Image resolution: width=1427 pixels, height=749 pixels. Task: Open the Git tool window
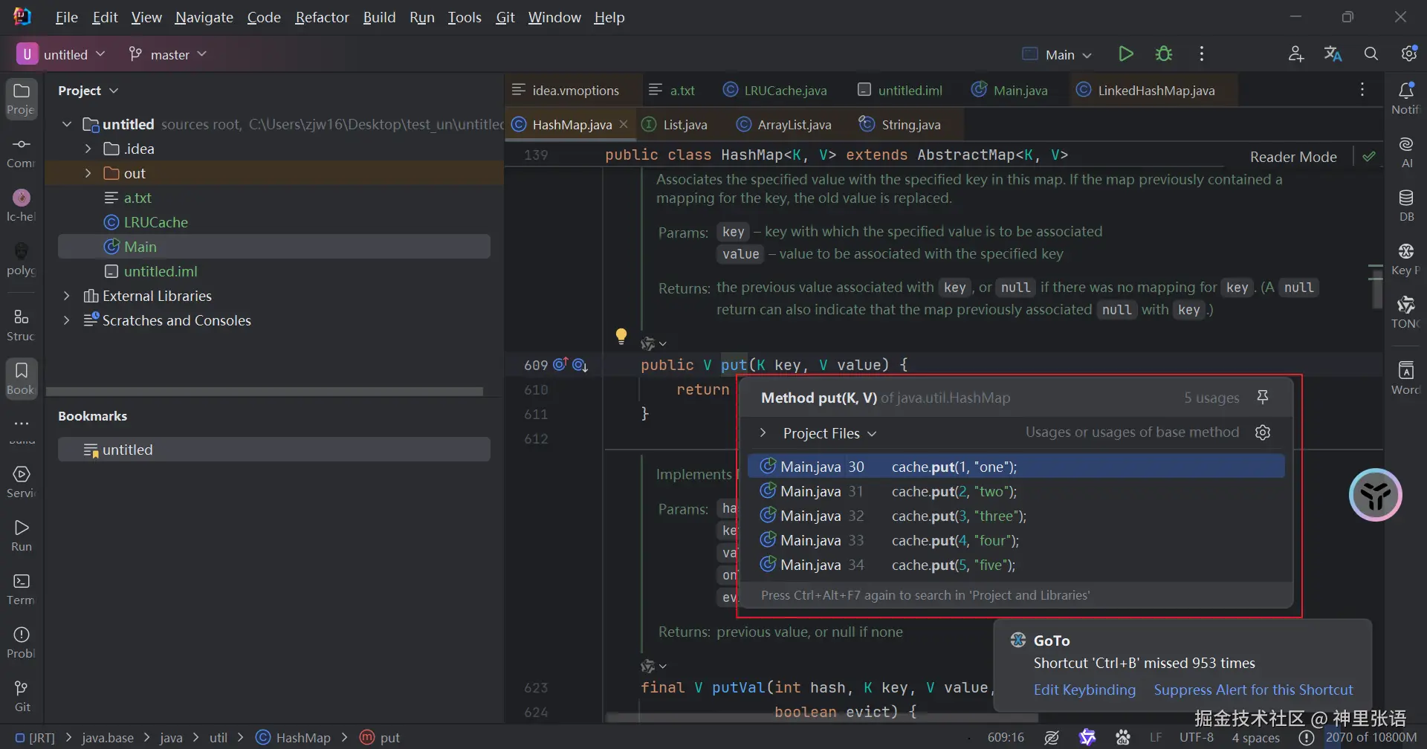(x=22, y=695)
